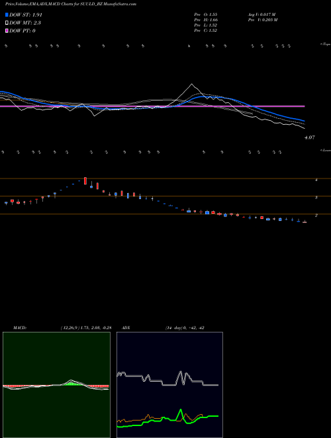Click the MACD parameters '(12,26,9) 1.75, 2.03, -0.28'

coord(86,328)
